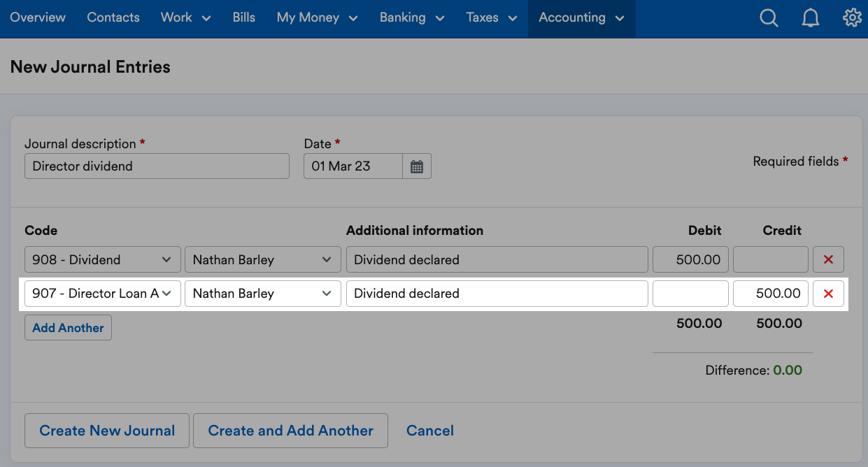868x467 pixels.
Task: Delete the 907 - Director Loan row
Action: tap(828, 294)
